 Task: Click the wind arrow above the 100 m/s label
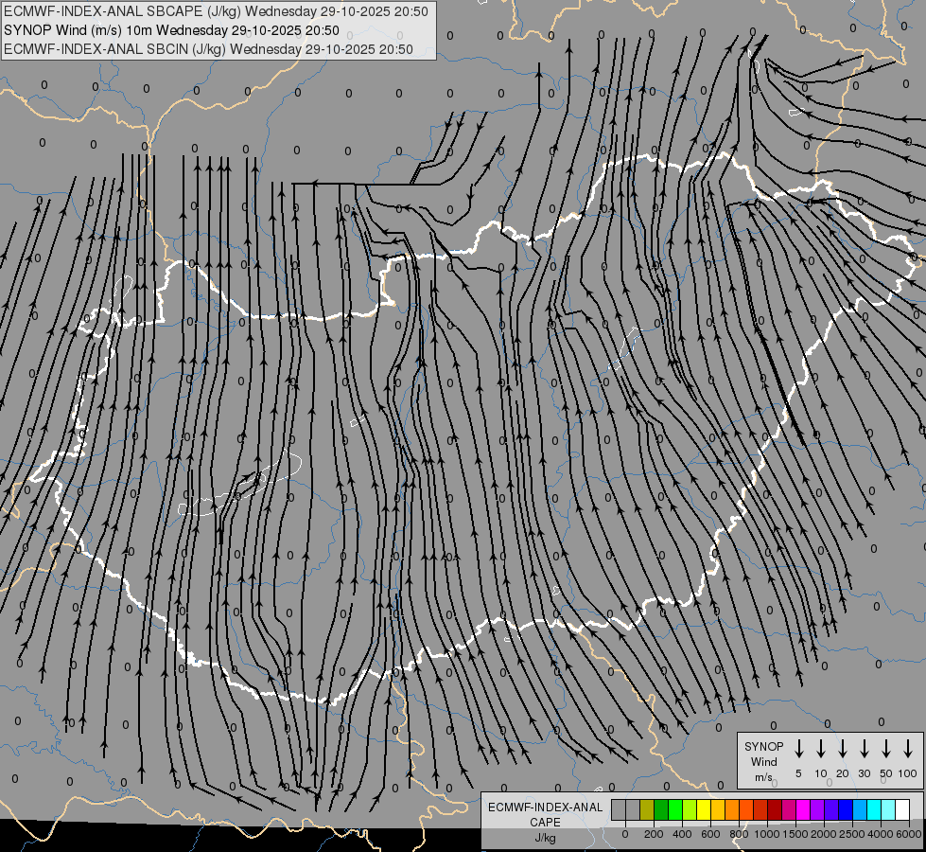coord(908,748)
